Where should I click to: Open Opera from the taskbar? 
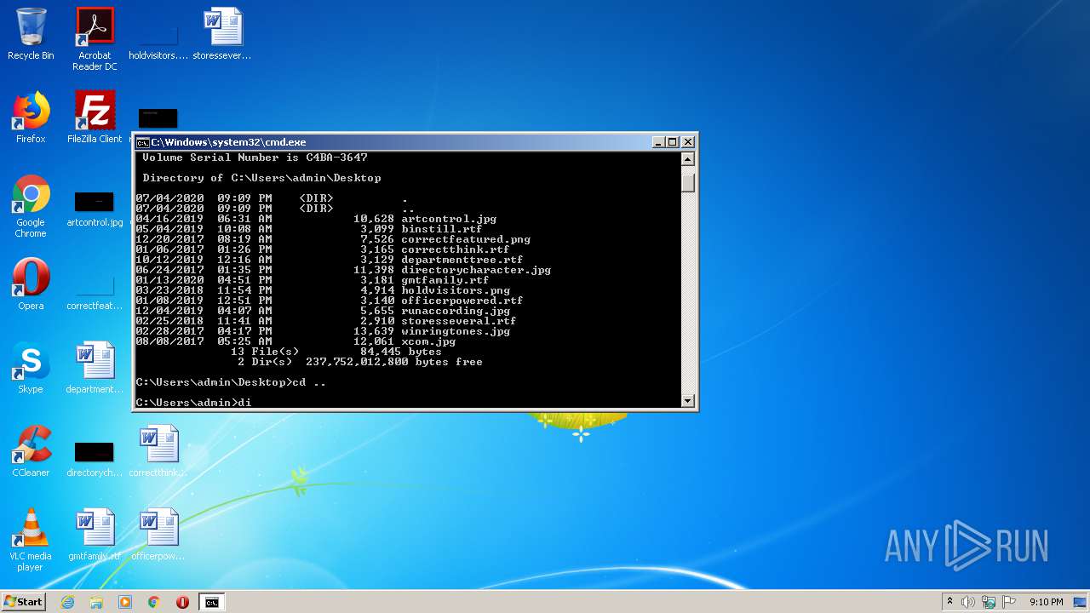coord(182,602)
